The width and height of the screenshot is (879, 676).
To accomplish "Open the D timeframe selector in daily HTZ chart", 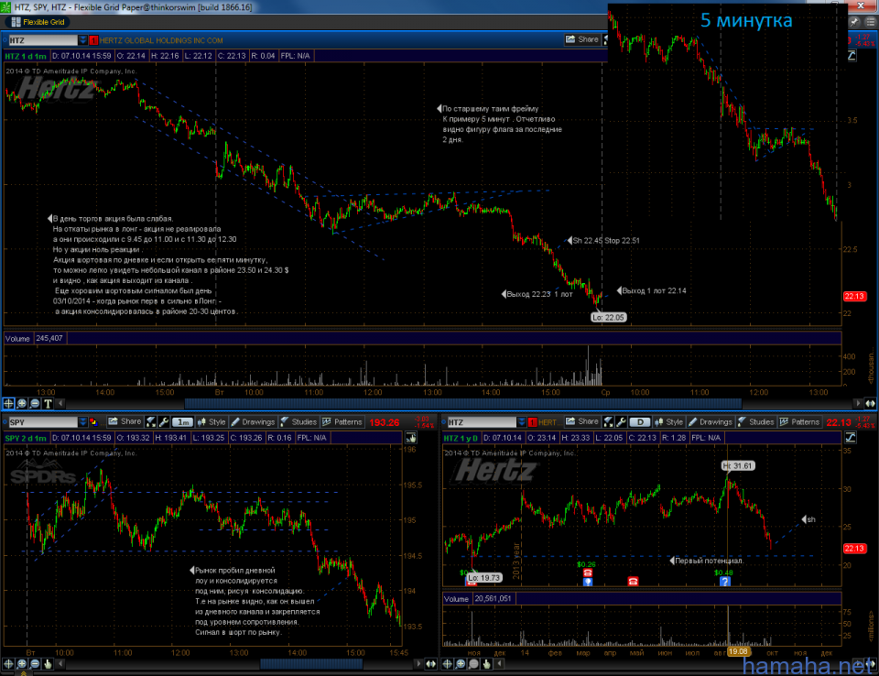I will point(640,422).
